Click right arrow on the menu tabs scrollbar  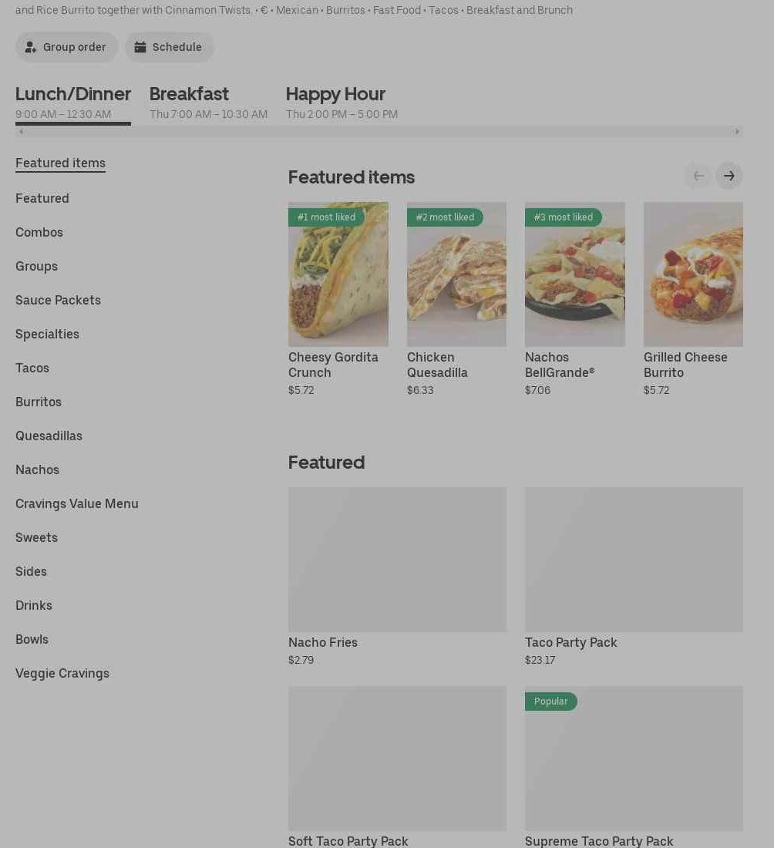tap(737, 132)
